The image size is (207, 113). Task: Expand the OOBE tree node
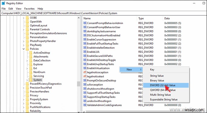(24, 18)
